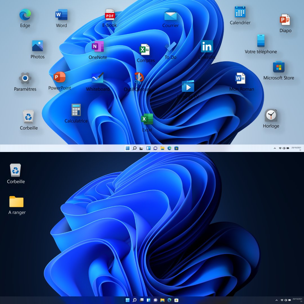Open the Photos desktop shortcut
This screenshot has width=304, height=304.
click(x=37, y=46)
